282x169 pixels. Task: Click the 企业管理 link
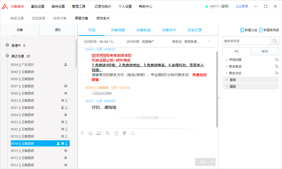tap(242, 6)
